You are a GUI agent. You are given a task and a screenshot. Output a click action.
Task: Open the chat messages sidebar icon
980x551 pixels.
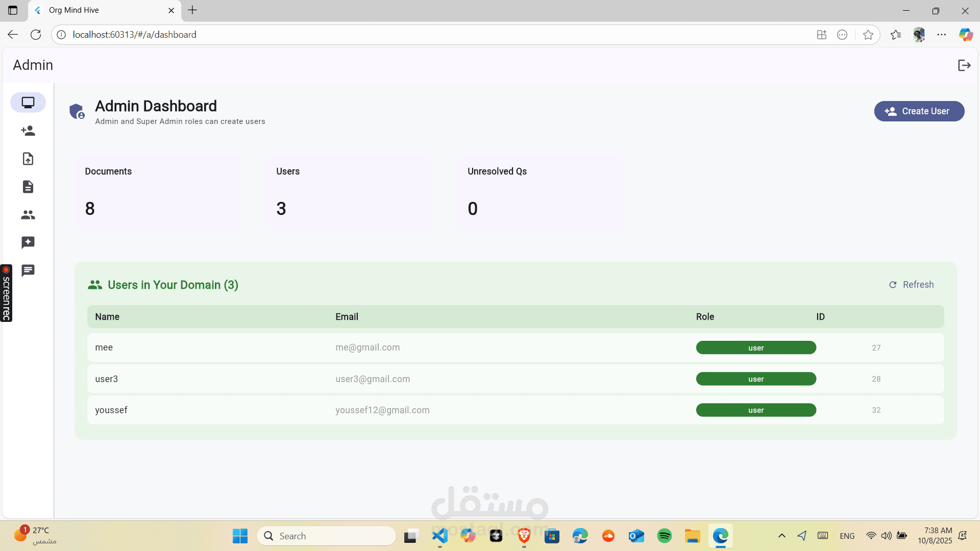pyautogui.click(x=28, y=270)
